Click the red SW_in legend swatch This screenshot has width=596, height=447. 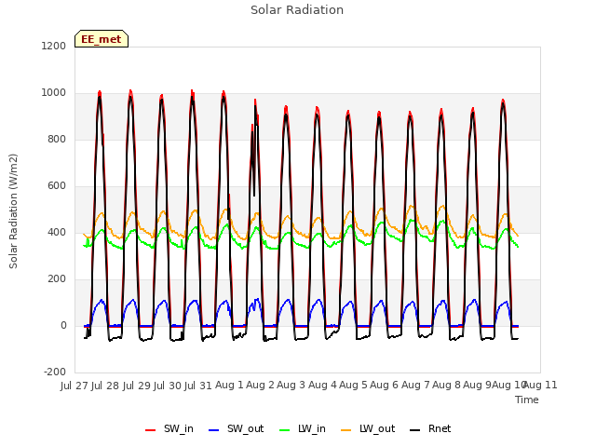pyautogui.click(x=151, y=430)
